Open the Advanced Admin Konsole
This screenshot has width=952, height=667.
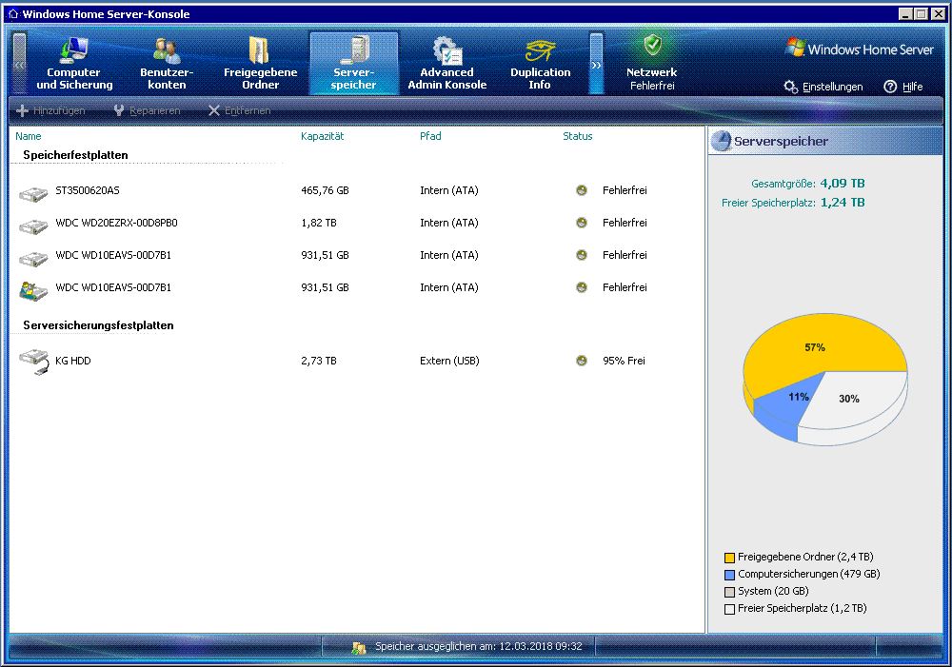pos(446,64)
